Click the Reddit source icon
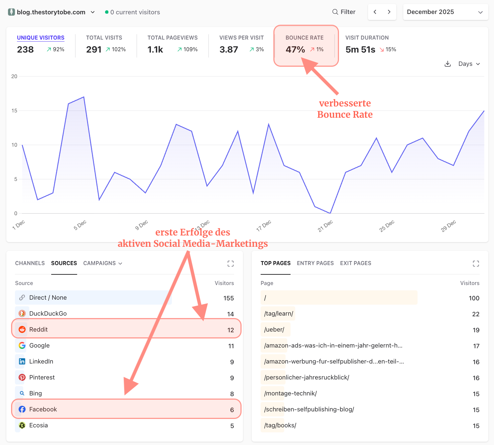This screenshot has height=445, width=494. (x=22, y=329)
